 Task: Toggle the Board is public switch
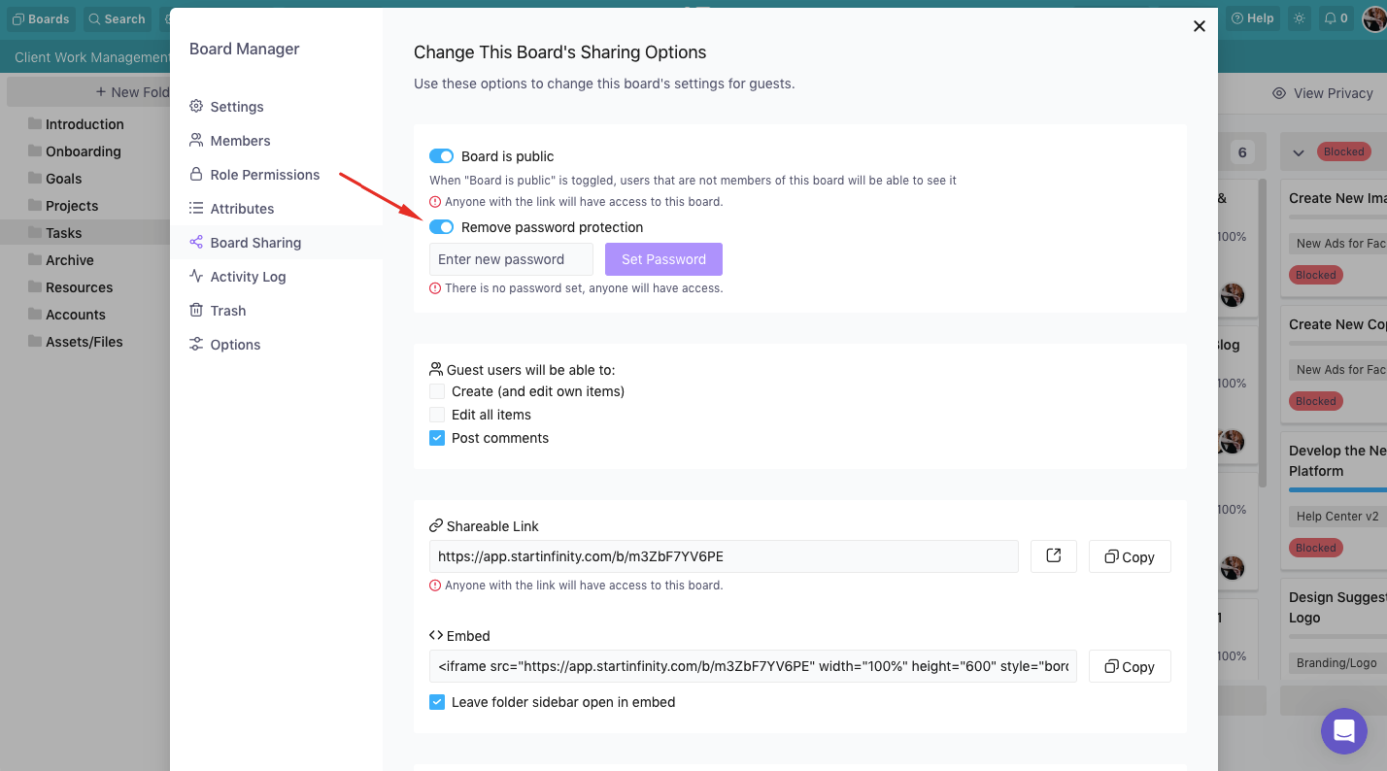[441, 156]
